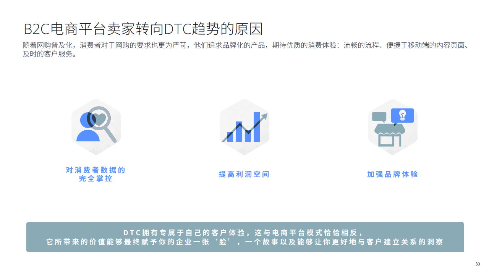
Task: Select the label '对消费者数据的完全掌控'
Action: tap(96, 174)
